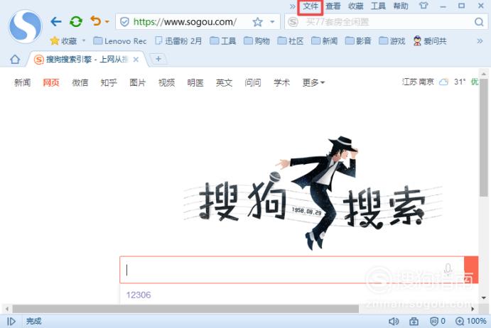Viewport: 491px width, 328px height.
Task: Expand the 更多 dropdown
Action: click(x=313, y=82)
